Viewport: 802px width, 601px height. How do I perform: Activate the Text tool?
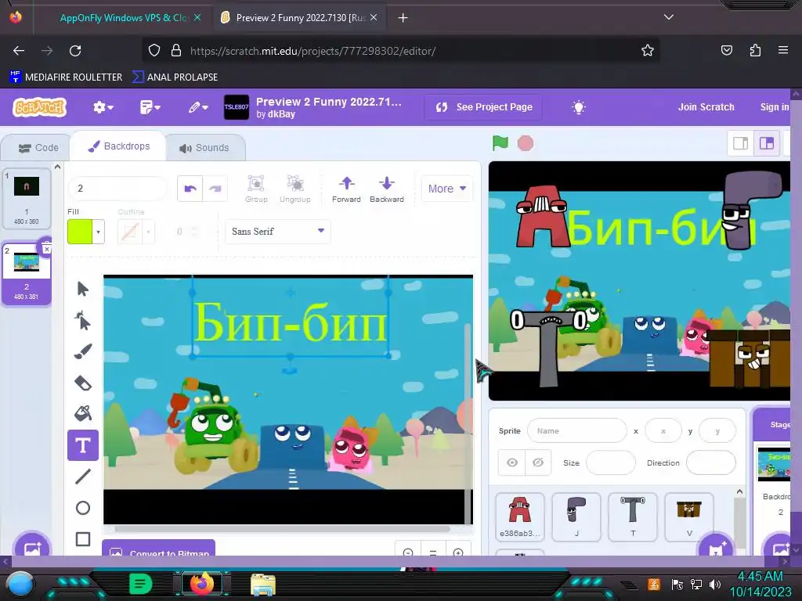[83, 445]
